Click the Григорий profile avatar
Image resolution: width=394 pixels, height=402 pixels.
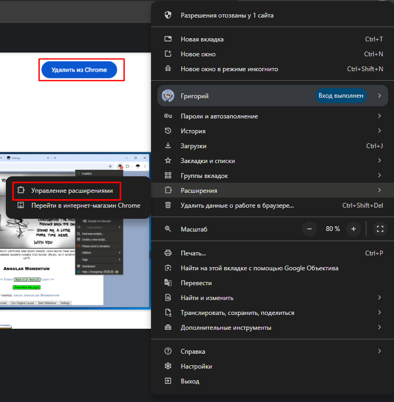[x=168, y=96]
